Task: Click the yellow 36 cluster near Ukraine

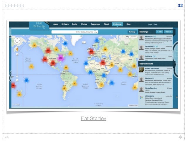Action: coord(105,49)
